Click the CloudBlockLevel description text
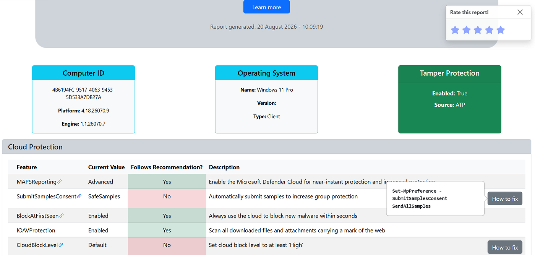Viewport: 535px width, 255px height. click(x=256, y=245)
